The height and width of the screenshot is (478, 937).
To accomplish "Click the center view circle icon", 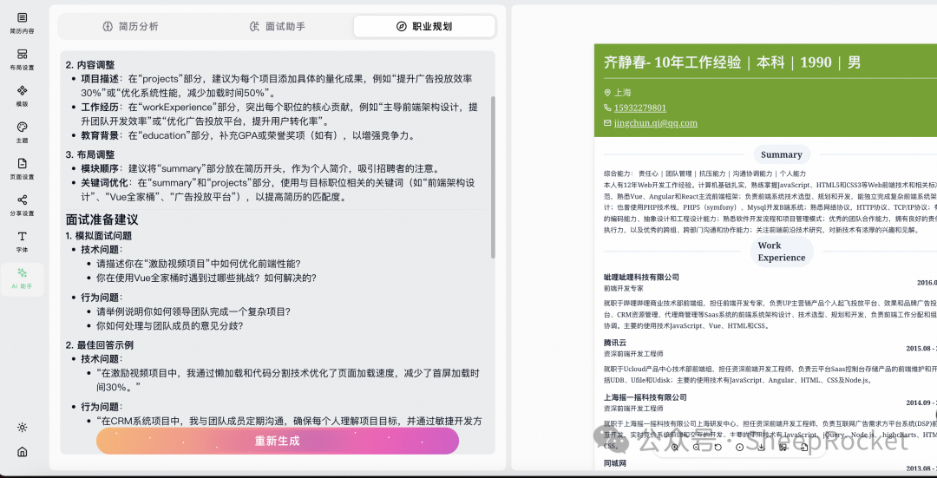I will coord(740,447).
